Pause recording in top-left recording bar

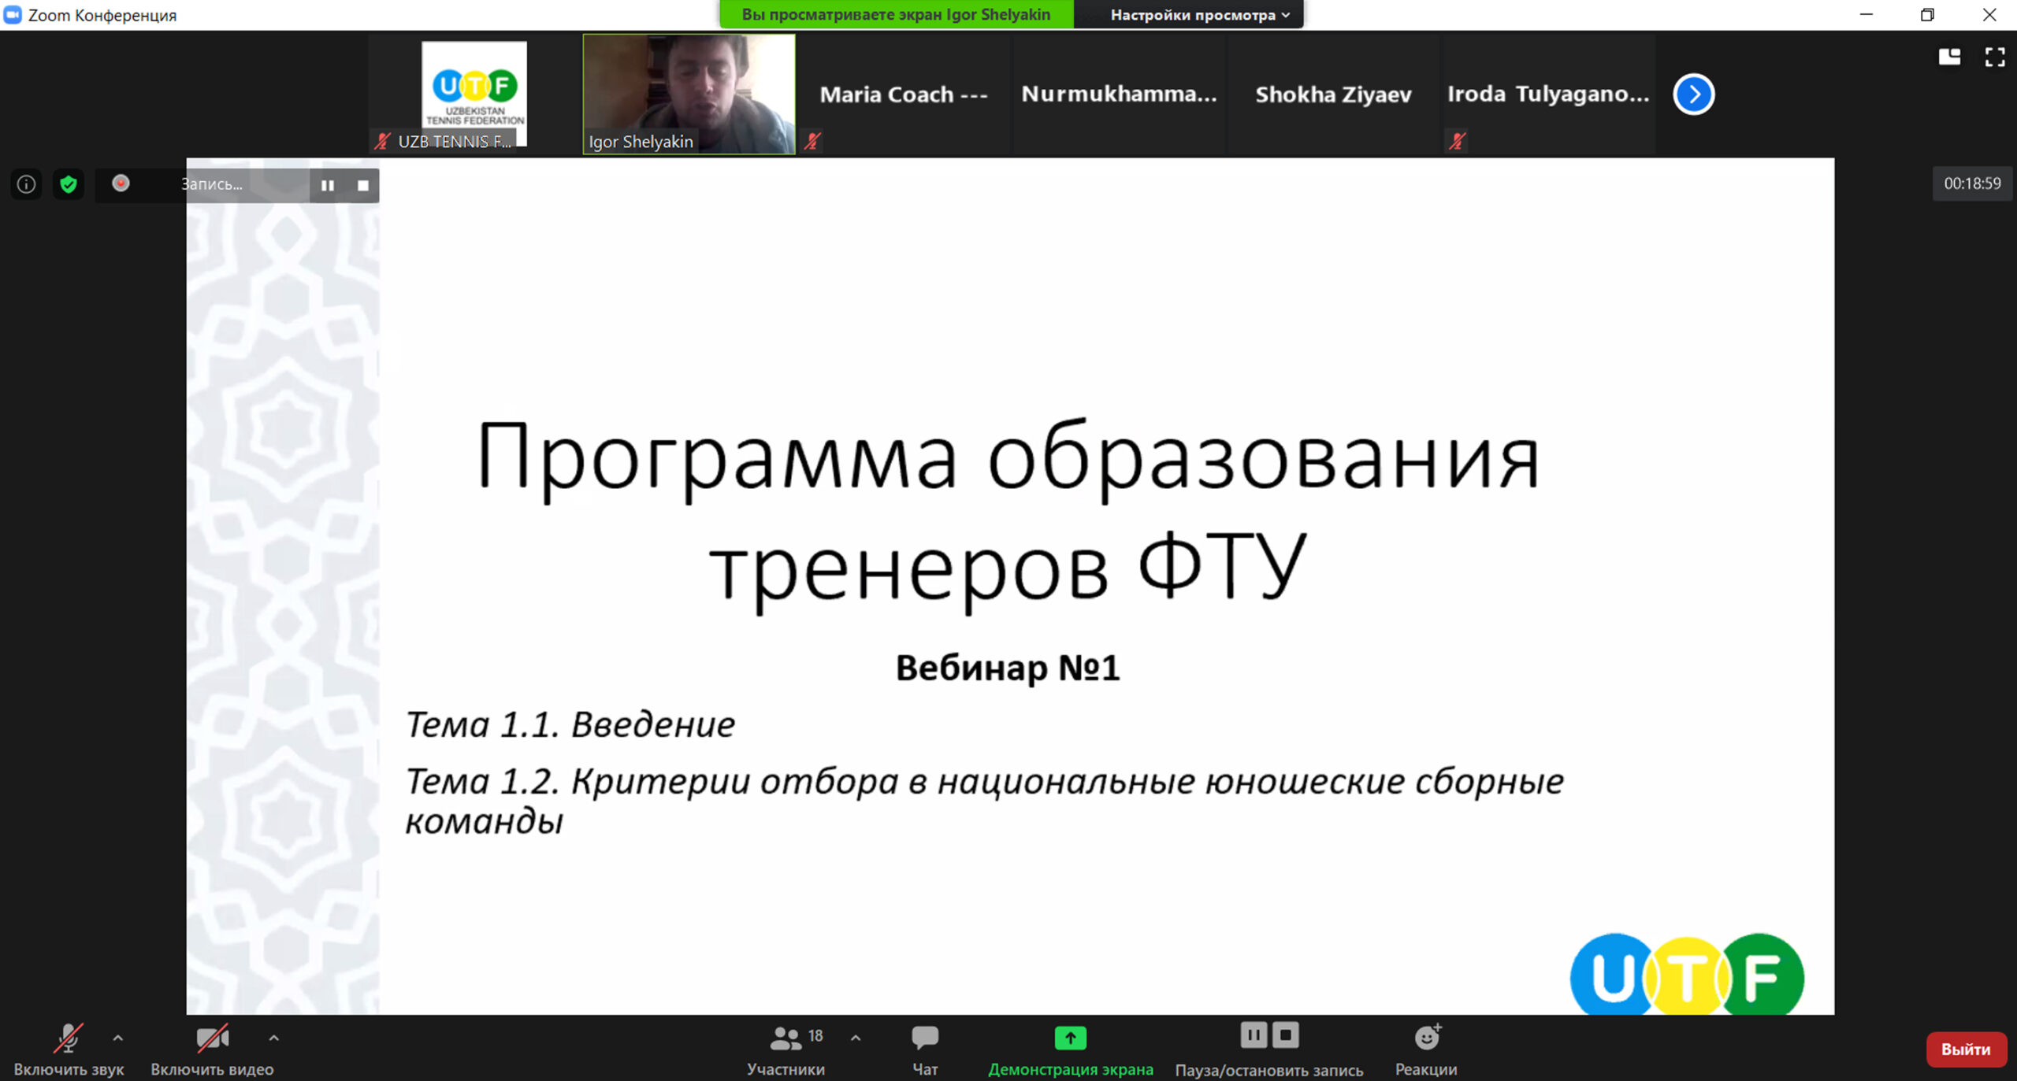coord(328,185)
